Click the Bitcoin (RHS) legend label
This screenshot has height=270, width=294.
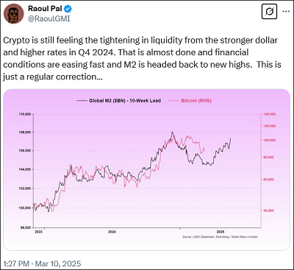click(196, 101)
